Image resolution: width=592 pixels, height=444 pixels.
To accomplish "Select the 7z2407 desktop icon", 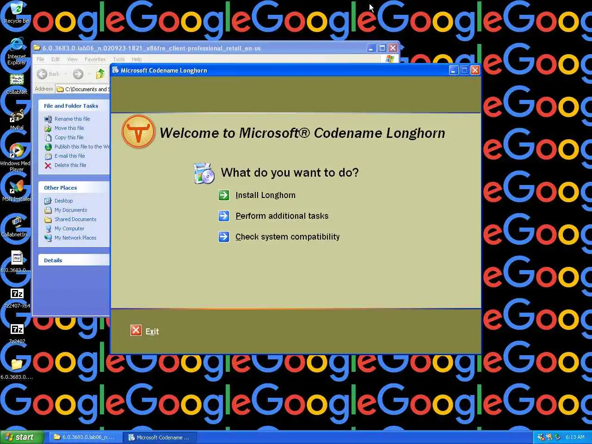I will [17, 333].
